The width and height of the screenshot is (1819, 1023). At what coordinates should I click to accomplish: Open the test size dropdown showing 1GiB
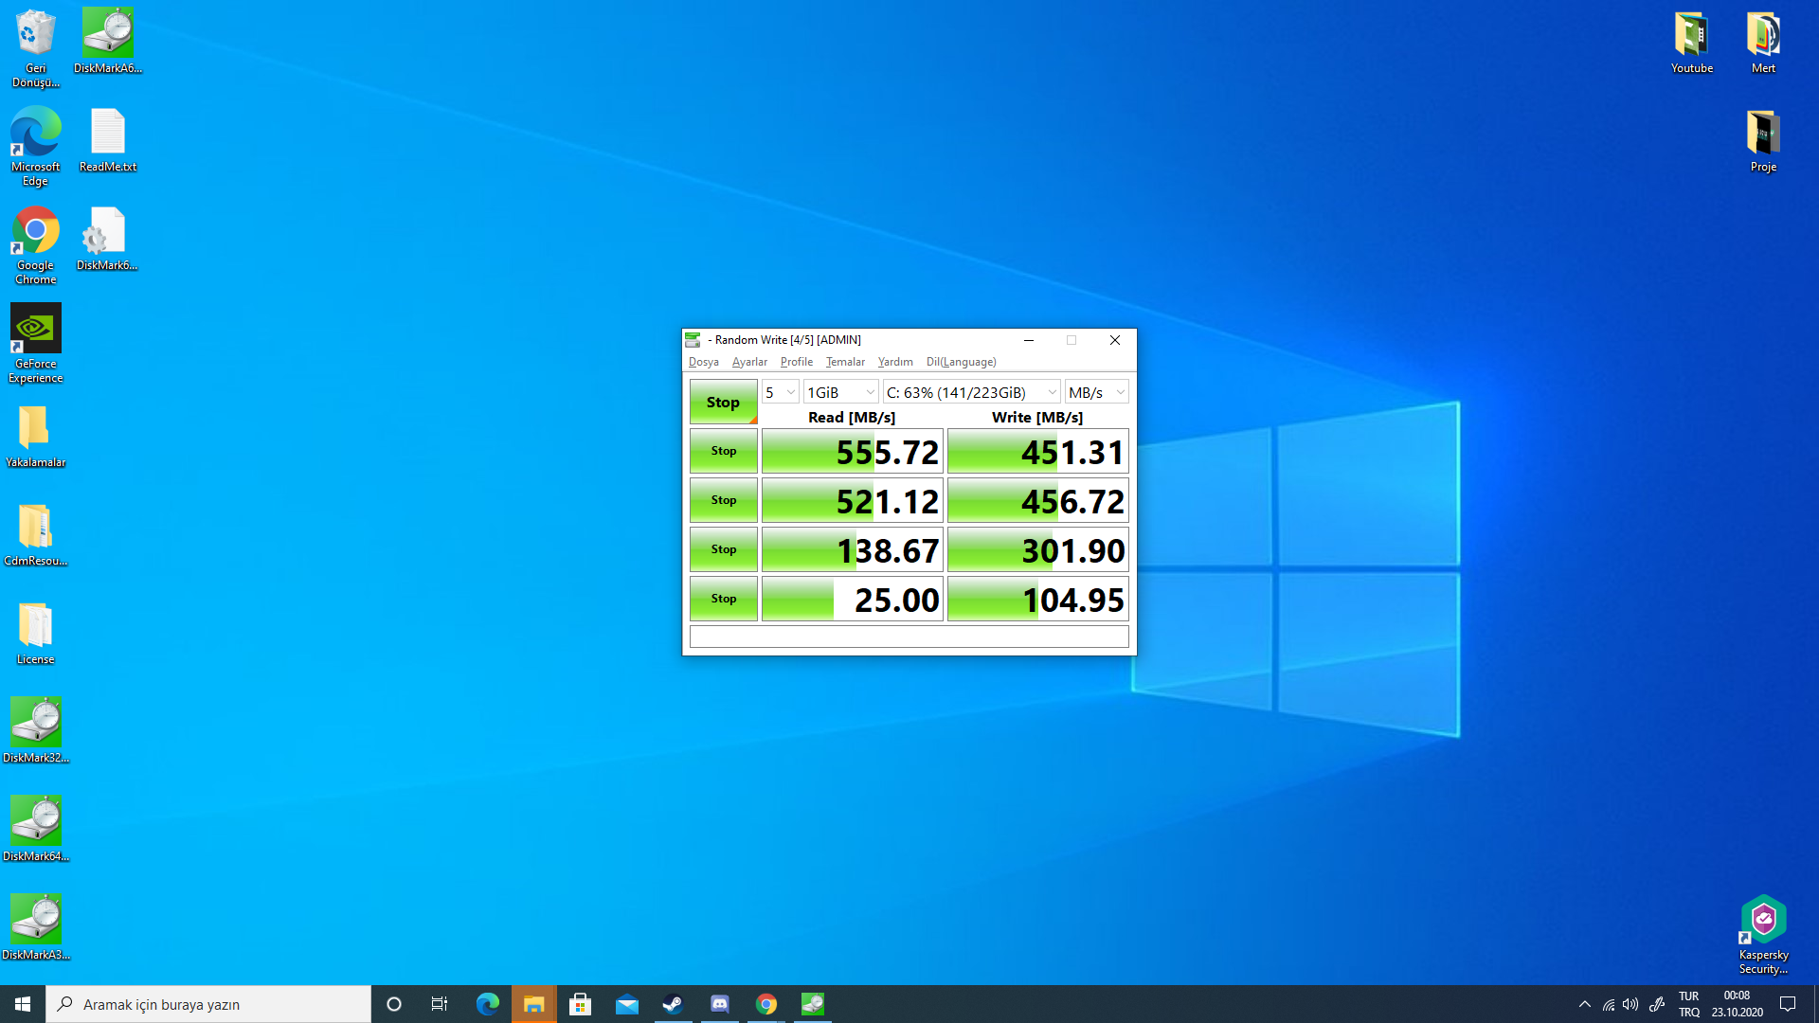(x=841, y=392)
